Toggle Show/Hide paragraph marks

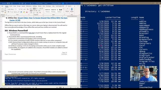(x=40, y=12)
